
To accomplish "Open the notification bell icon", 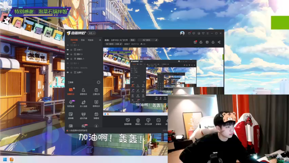I will 213,42.
